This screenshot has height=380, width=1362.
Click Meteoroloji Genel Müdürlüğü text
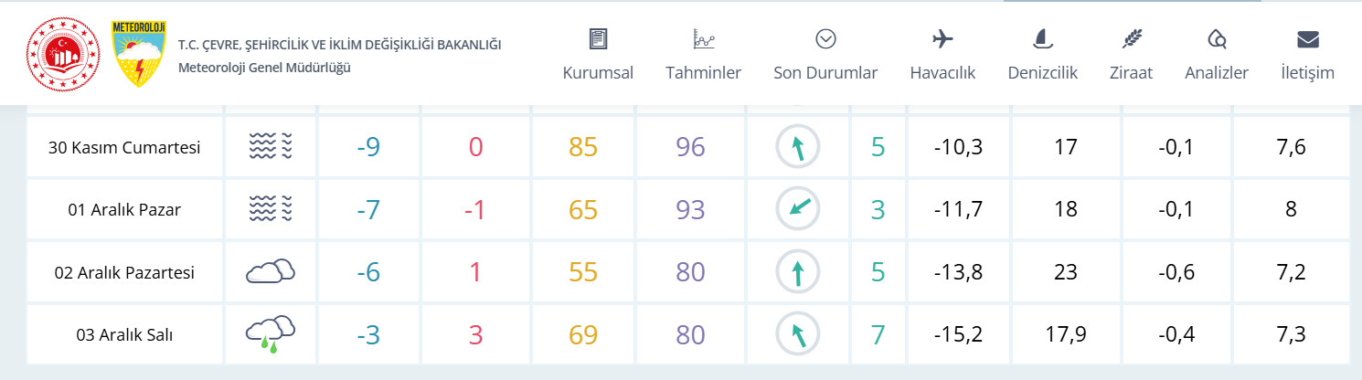(x=264, y=68)
